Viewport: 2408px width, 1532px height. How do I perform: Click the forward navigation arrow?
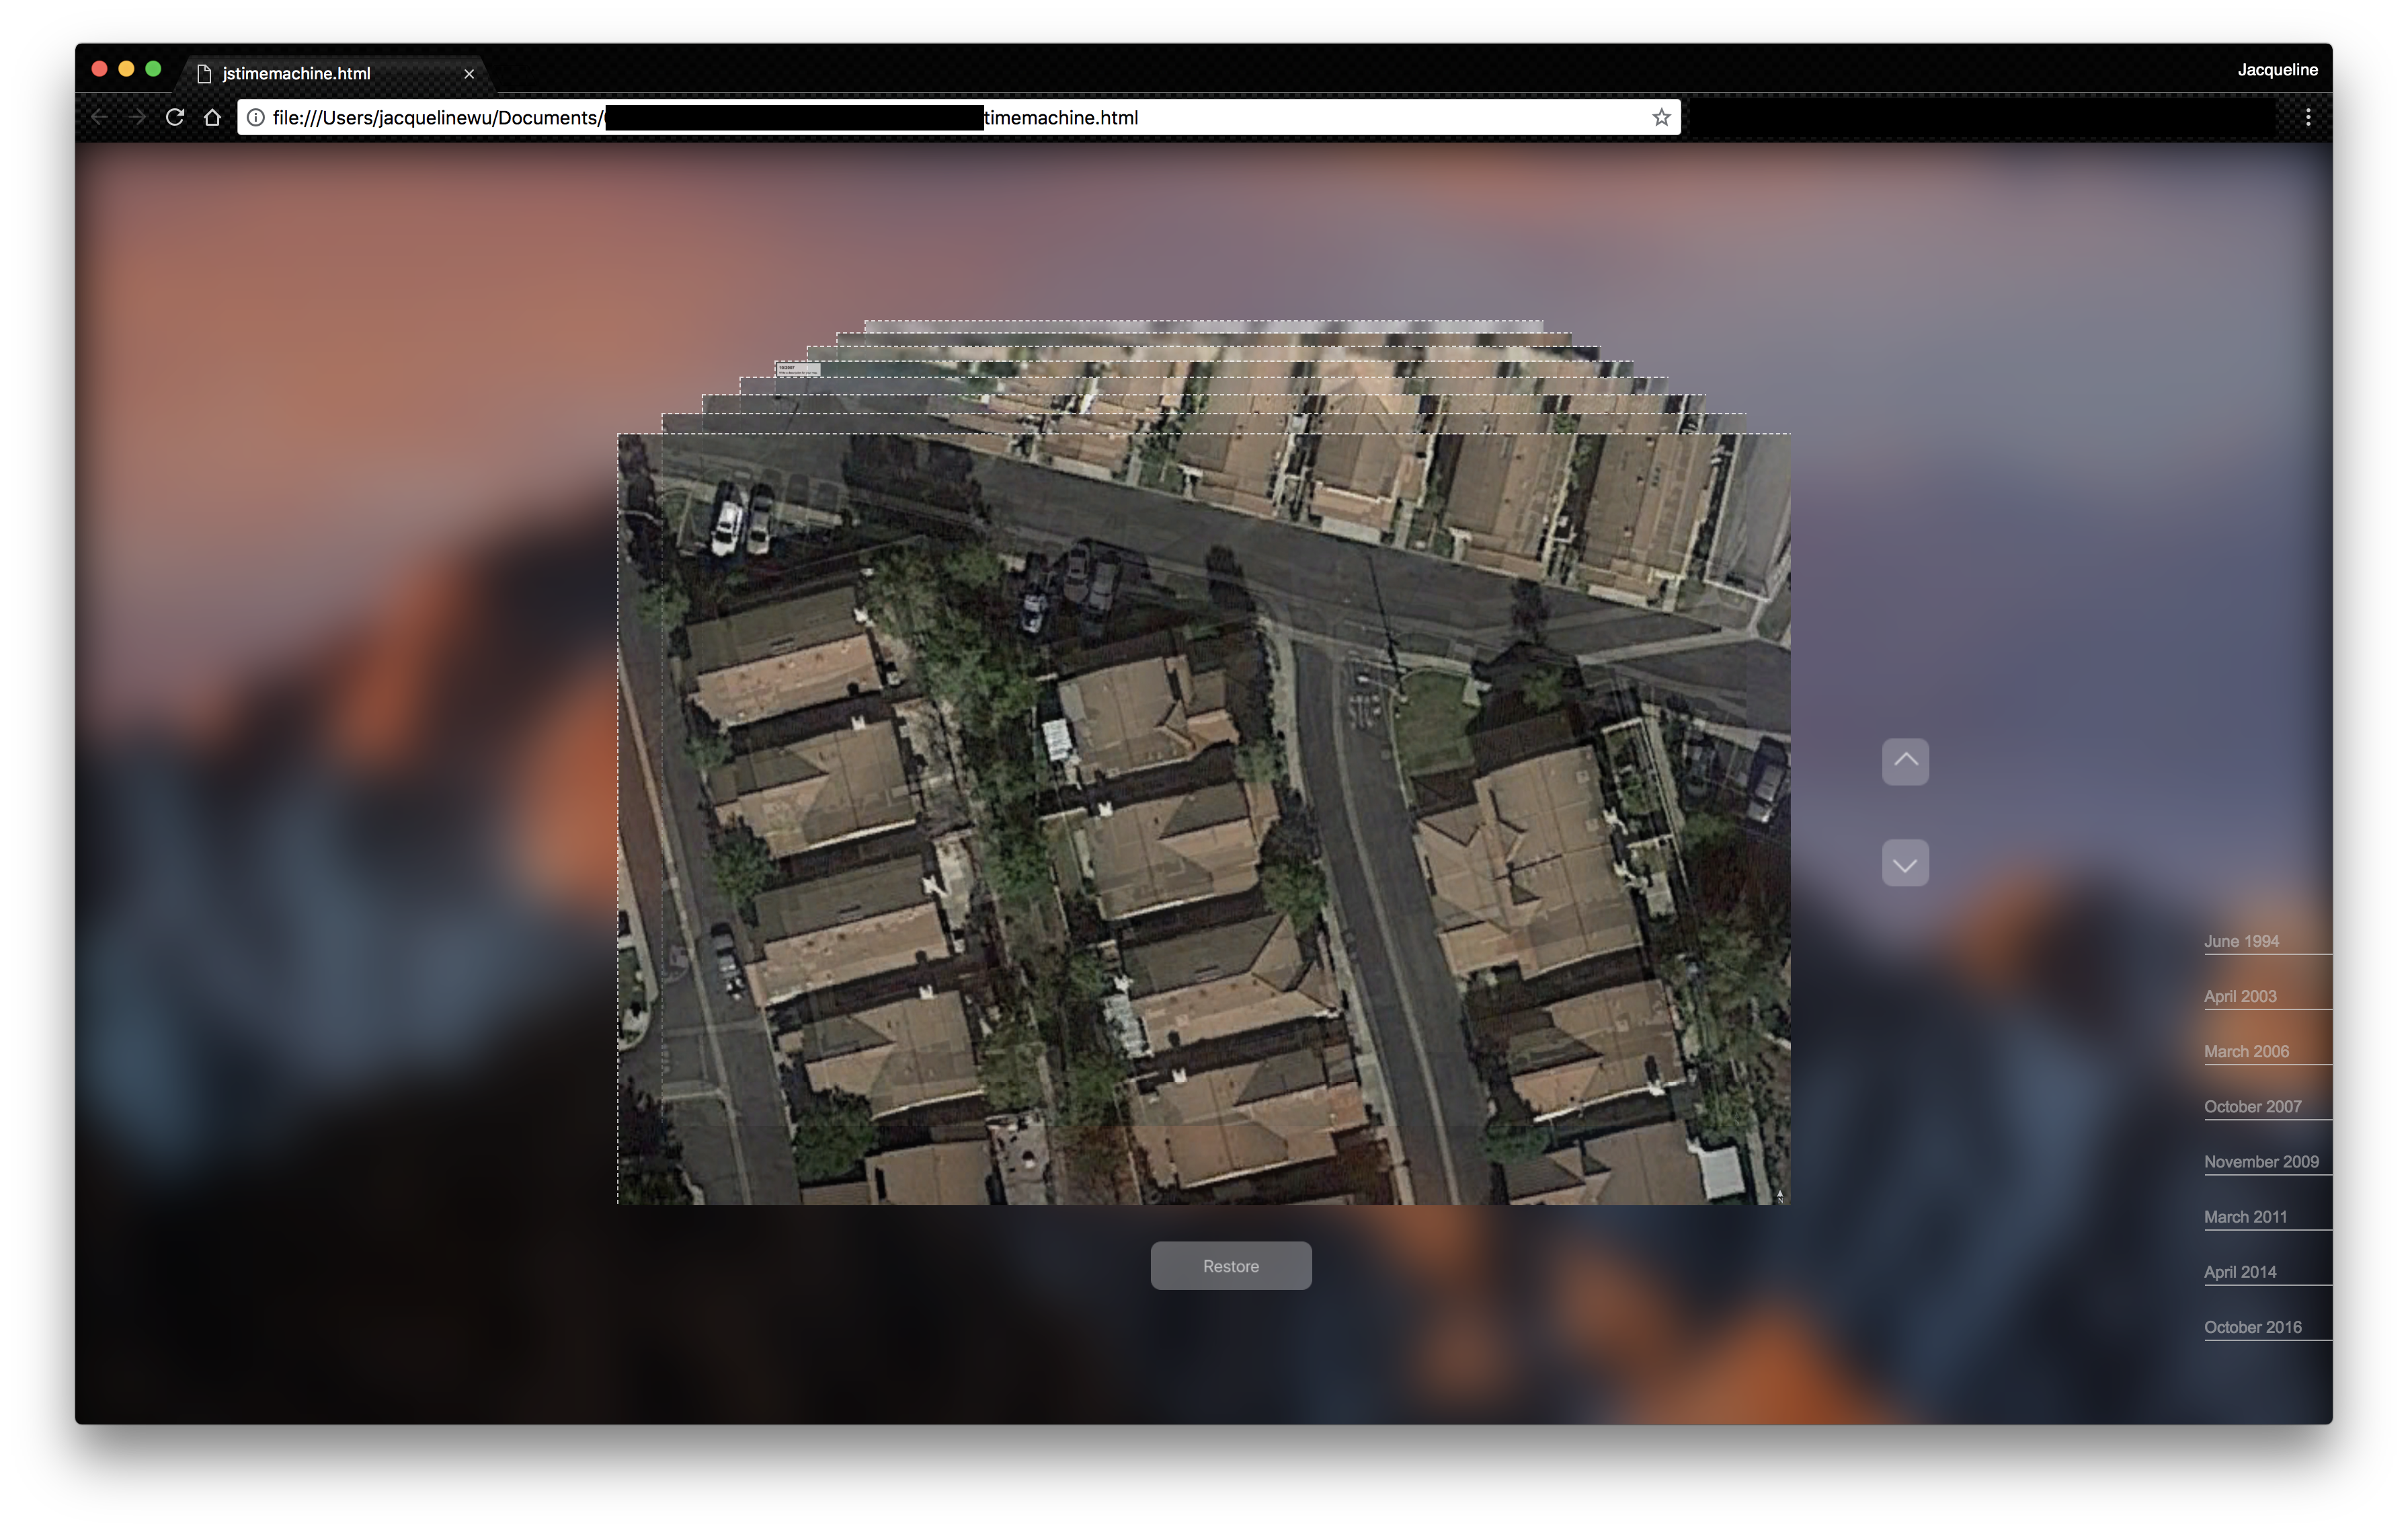tap(137, 117)
